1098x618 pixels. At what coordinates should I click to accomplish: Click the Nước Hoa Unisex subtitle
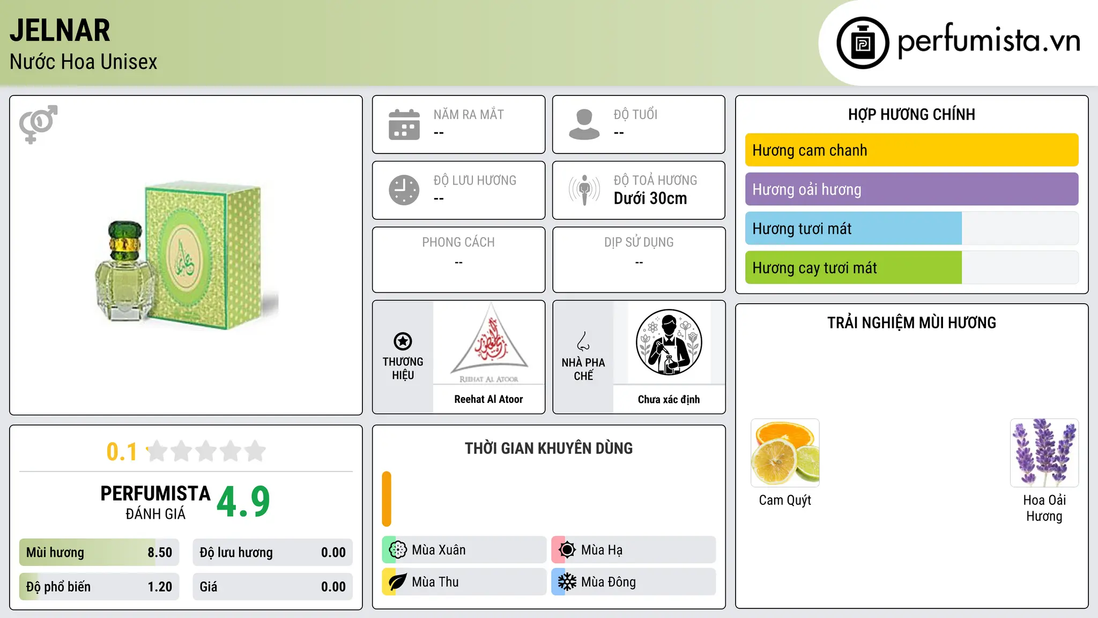coord(83,62)
